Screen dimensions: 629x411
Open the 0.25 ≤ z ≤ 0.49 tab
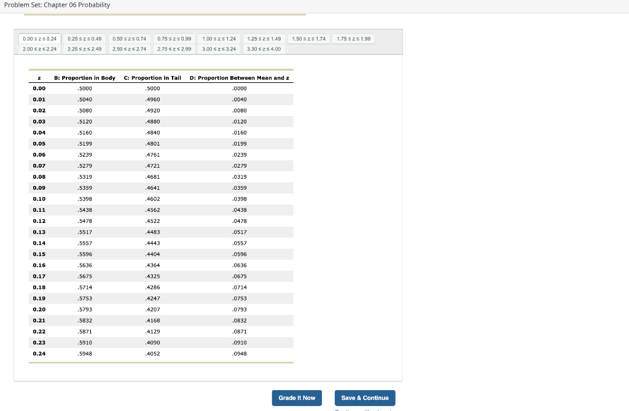click(x=84, y=38)
